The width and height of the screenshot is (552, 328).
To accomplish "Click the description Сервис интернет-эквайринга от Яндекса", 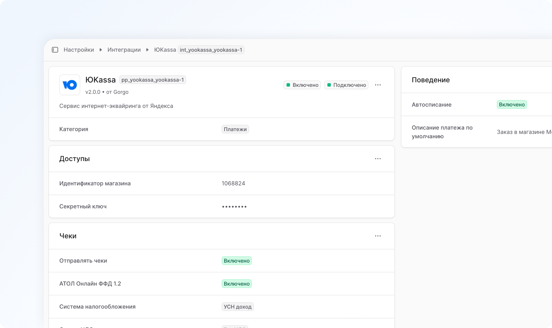I will tap(116, 106).
